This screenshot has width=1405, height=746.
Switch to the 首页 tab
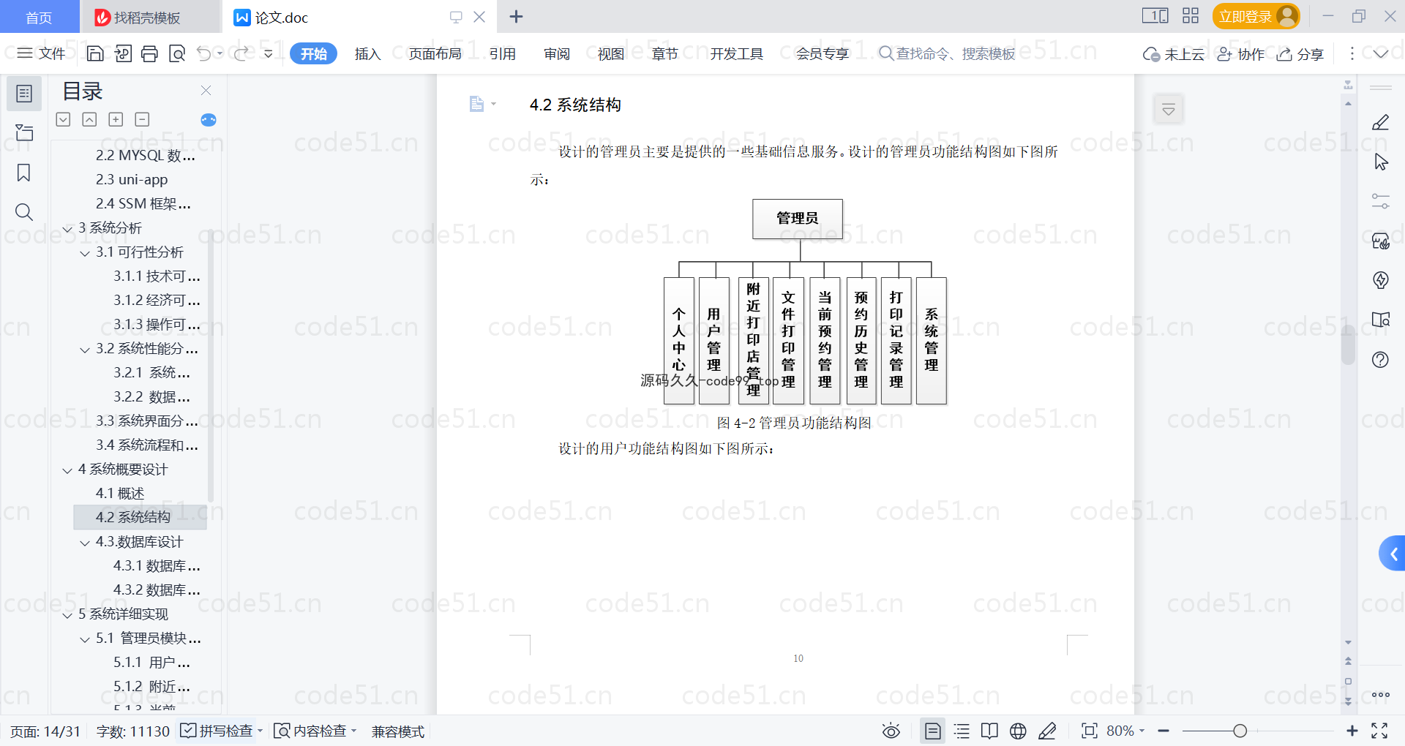coord(39,17)
